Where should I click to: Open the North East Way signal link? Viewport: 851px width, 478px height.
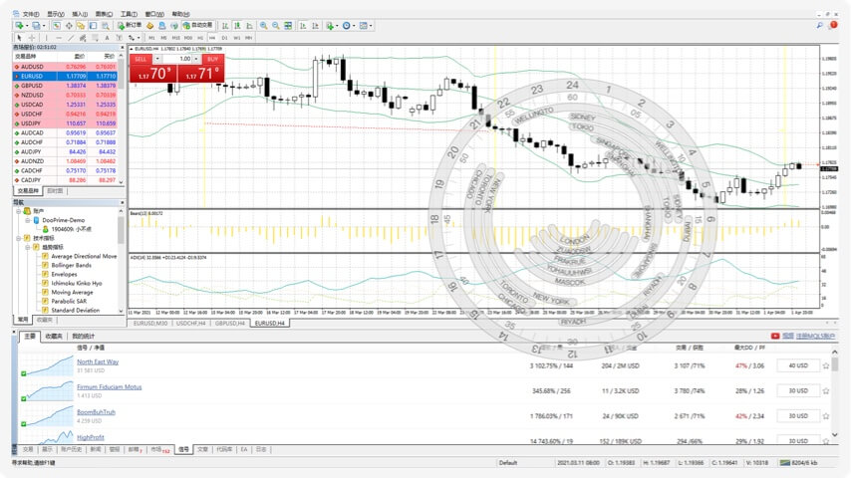(x=98, y=361)
